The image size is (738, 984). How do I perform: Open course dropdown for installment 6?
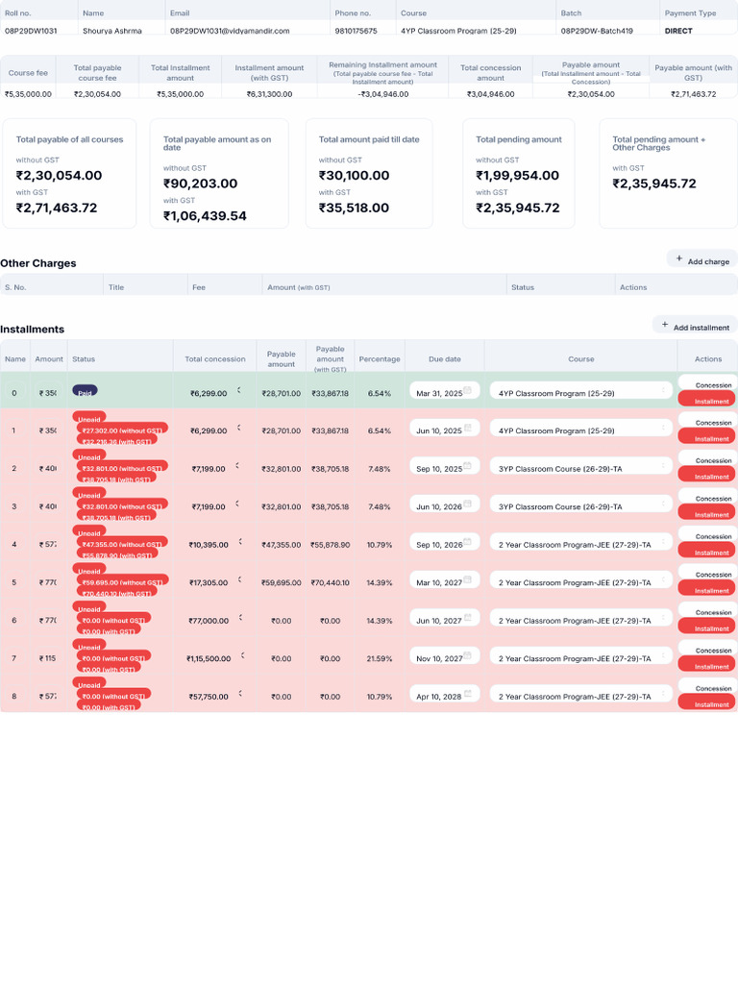click(x=581, y=620)
